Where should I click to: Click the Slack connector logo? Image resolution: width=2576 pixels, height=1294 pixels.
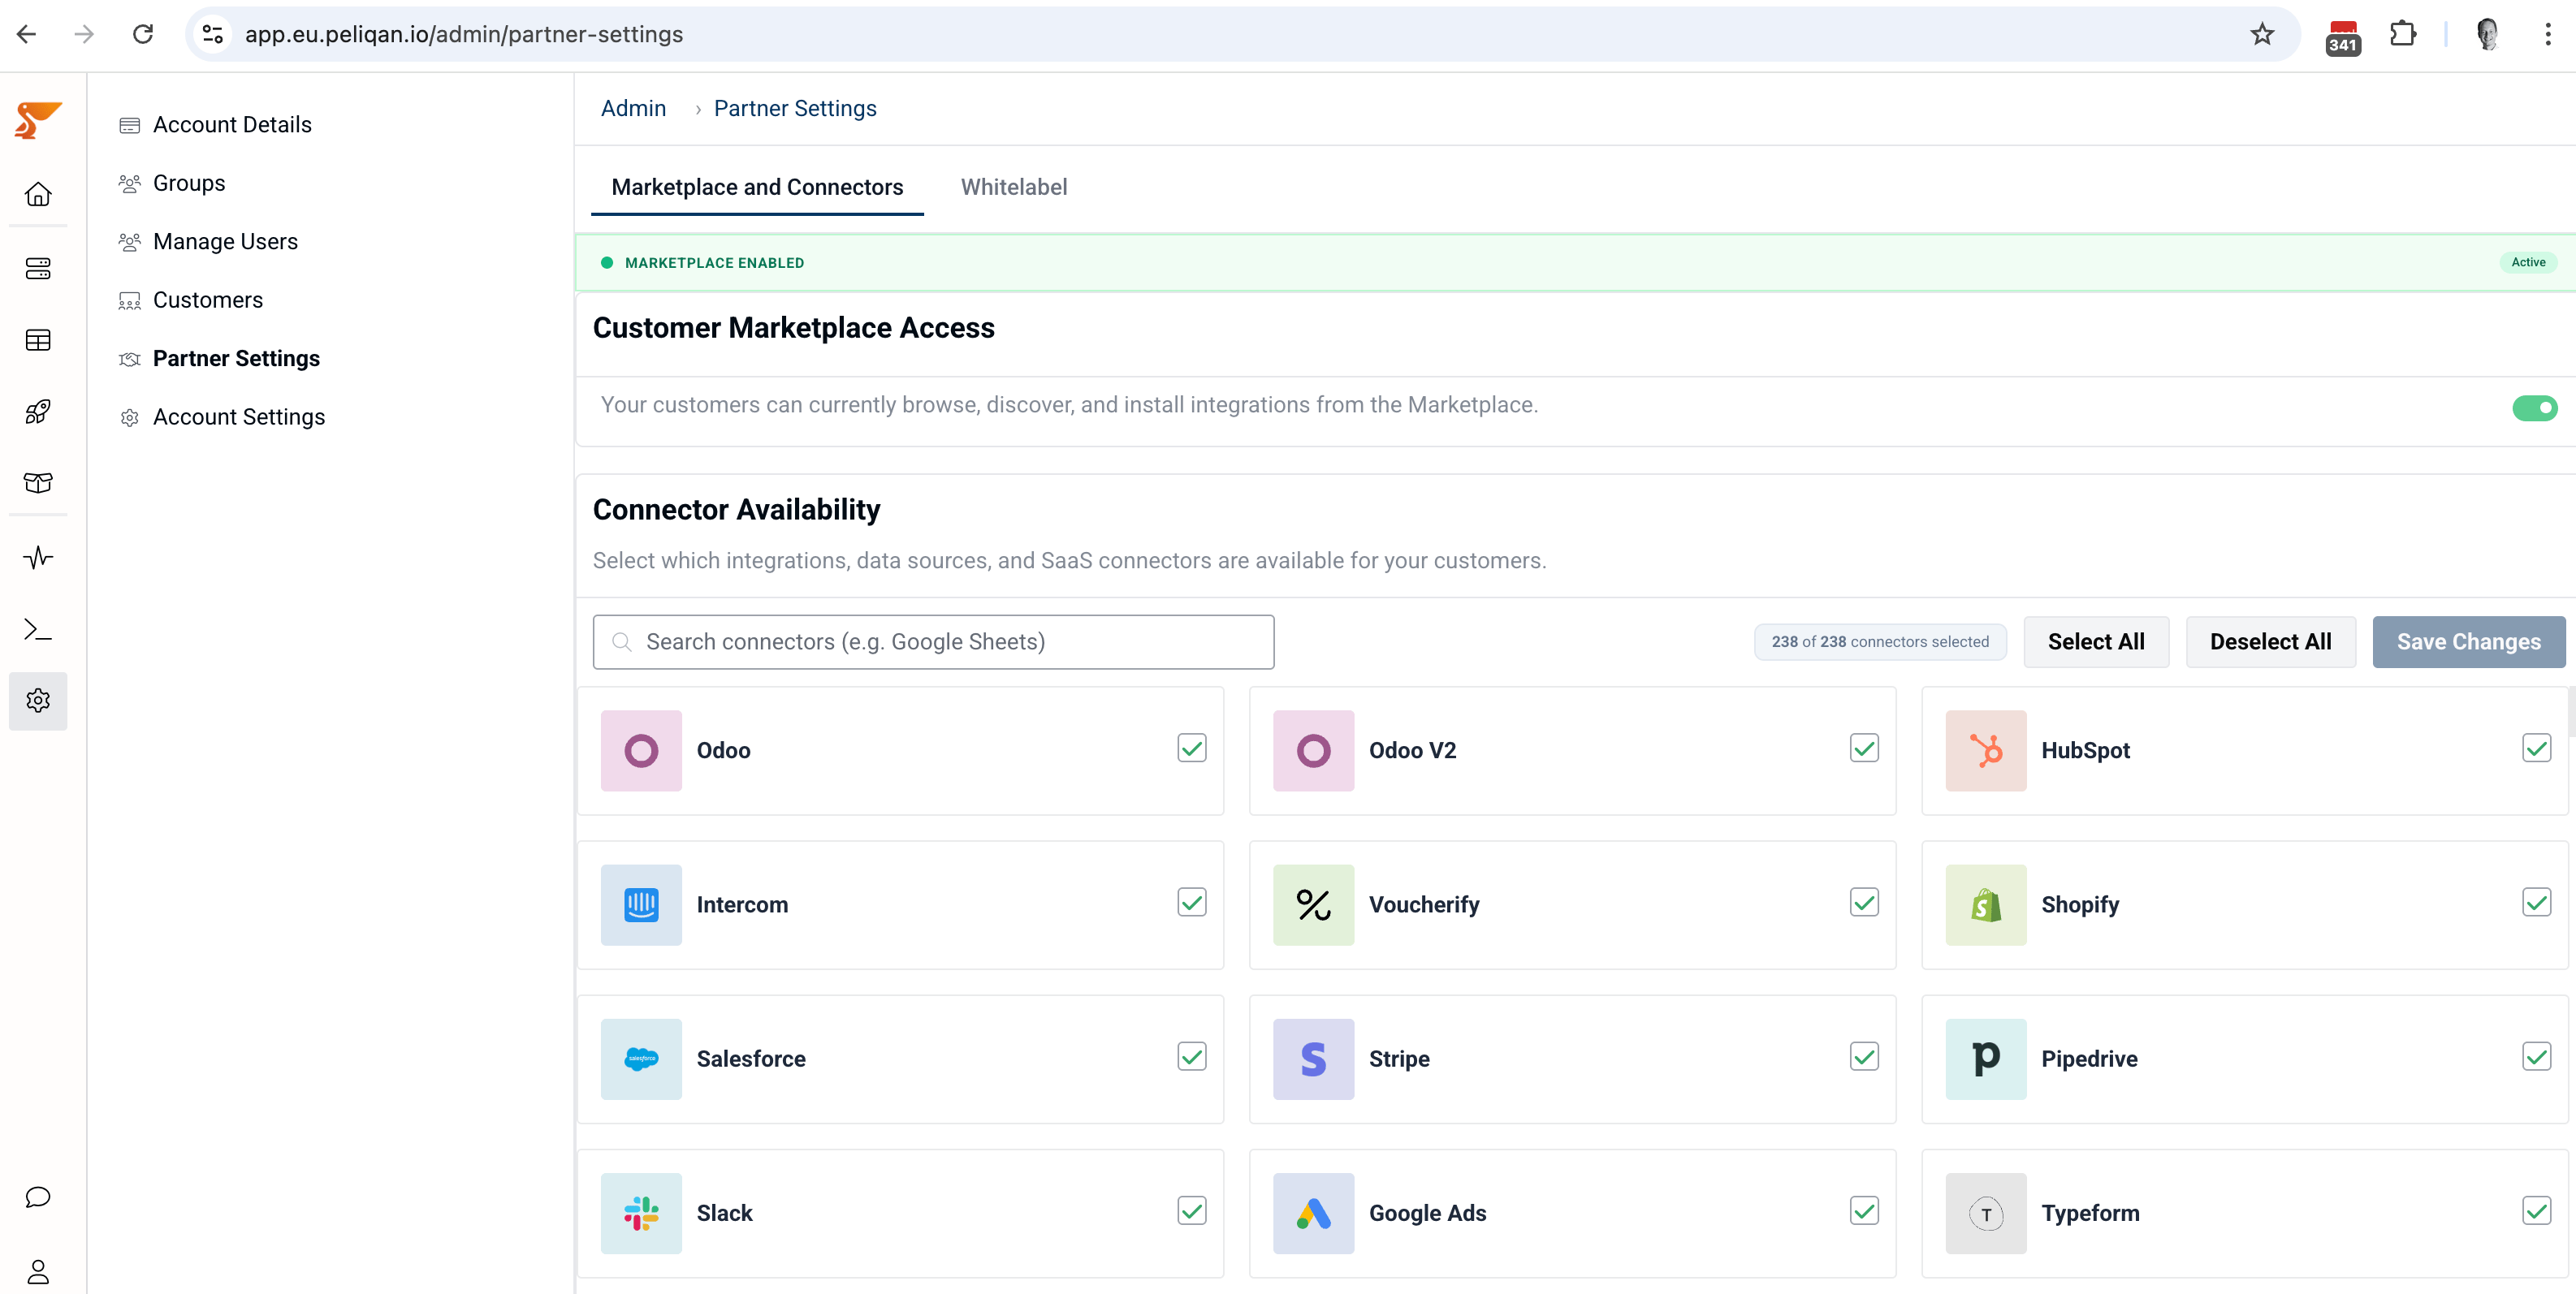641,1213
